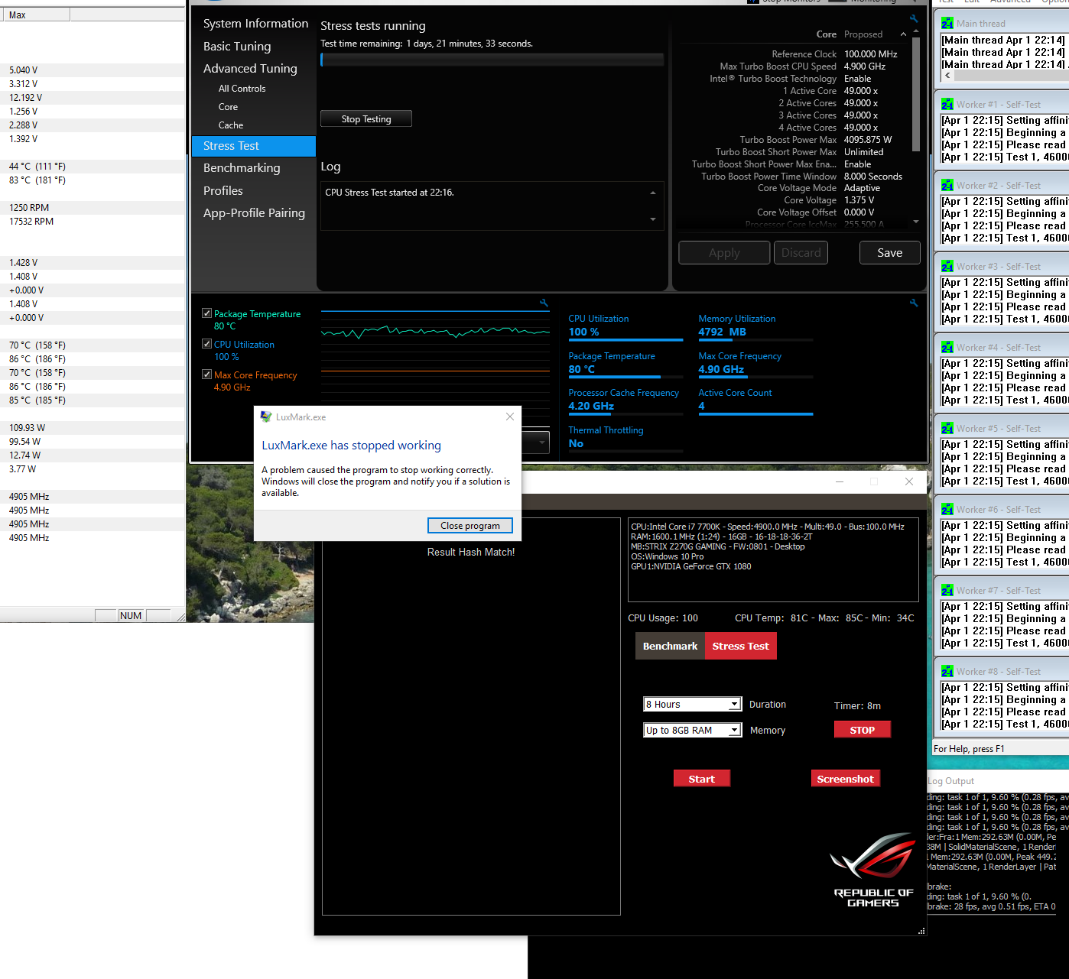Click Close program in the LuxMark error dialog

point(470,525)
